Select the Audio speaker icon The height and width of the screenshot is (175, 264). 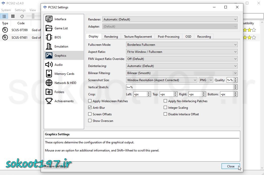click(49, 64)
